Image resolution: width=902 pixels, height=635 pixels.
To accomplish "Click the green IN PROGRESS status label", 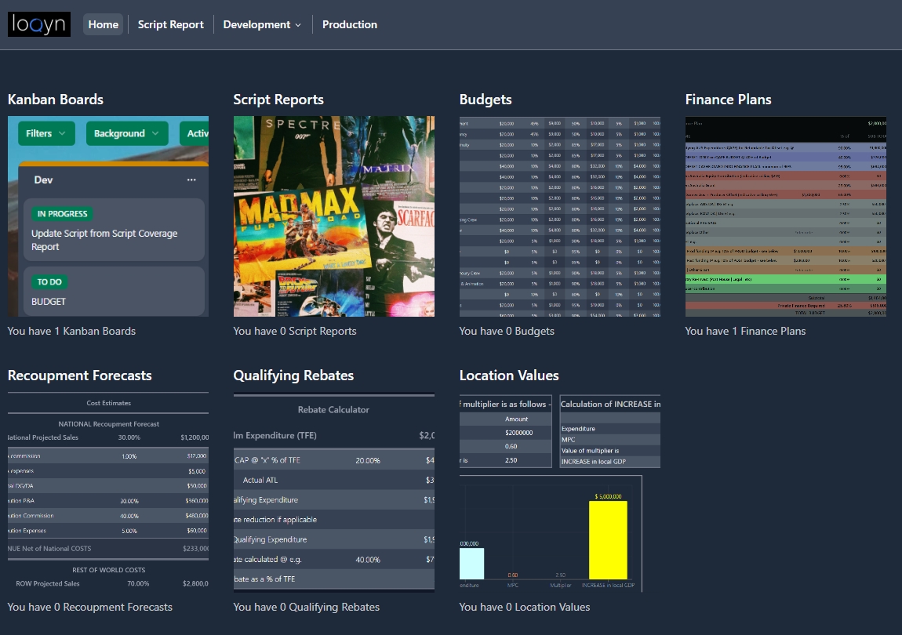I will (64, 213).
